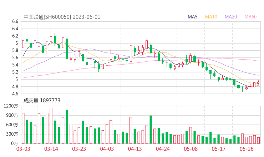The image size is (264, 157).
Task: Click the 5.8 price axis label
Action: click(x=15, y=50)
